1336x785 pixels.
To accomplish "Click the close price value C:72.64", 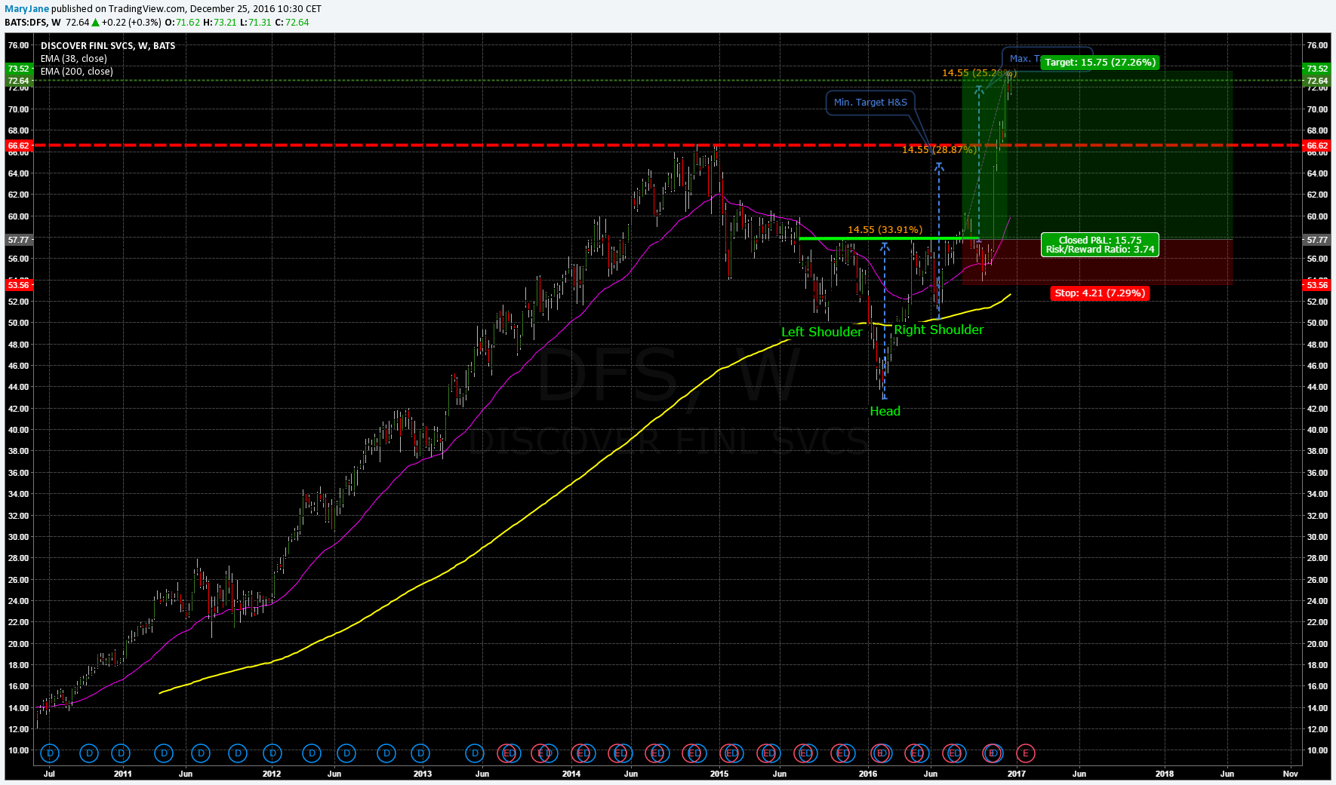I will [292, 23].
